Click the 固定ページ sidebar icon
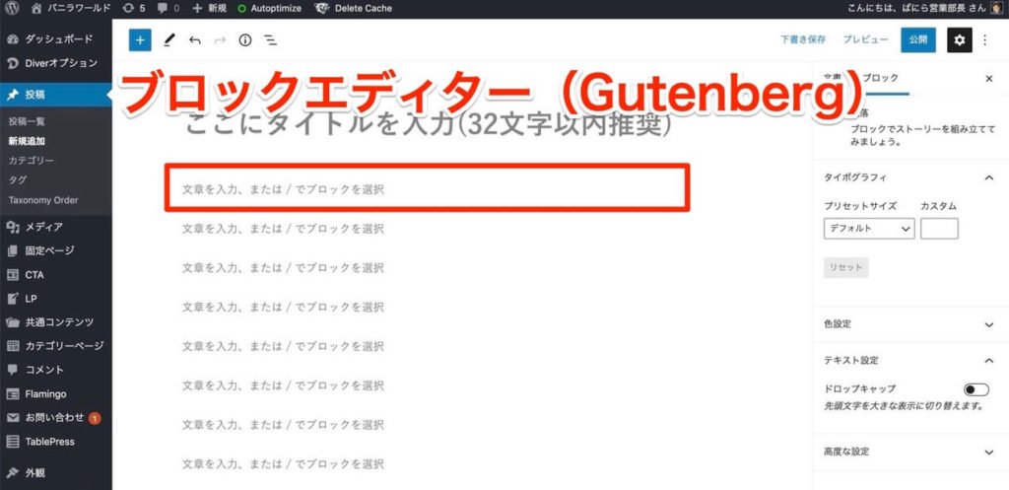 (x=13, y=251)
